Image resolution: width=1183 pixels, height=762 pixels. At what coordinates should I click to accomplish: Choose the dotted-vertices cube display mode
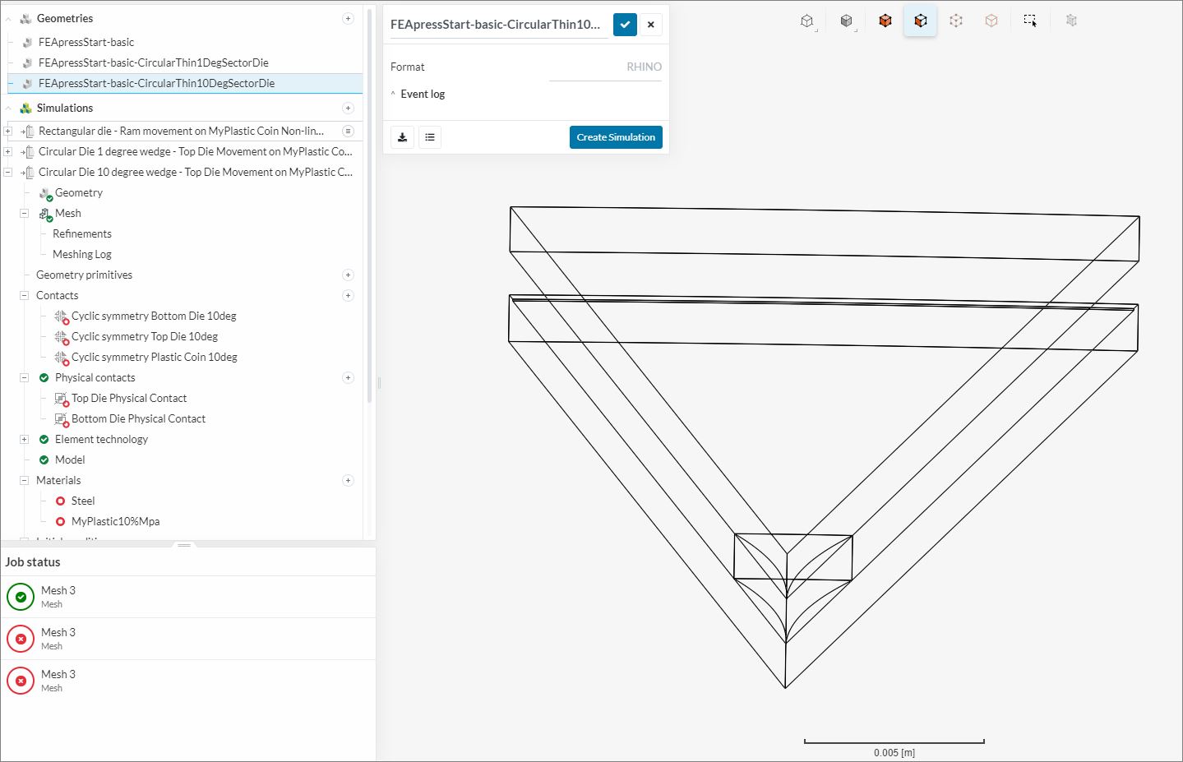pyautogui.click(x=956, y=21)
